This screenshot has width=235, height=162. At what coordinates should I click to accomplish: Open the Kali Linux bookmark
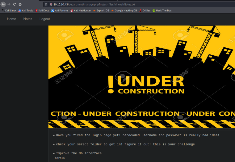[9, 10]
